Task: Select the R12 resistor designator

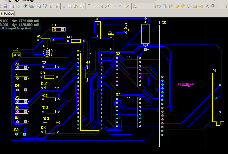Action: click(x=45, y=108)
